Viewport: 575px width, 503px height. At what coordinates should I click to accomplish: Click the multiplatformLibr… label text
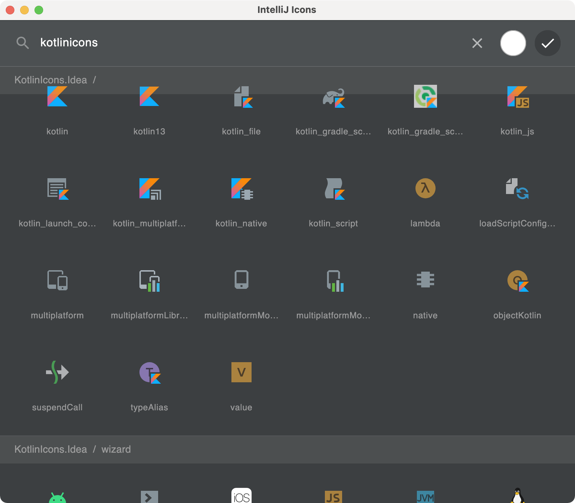click(149, 315)
